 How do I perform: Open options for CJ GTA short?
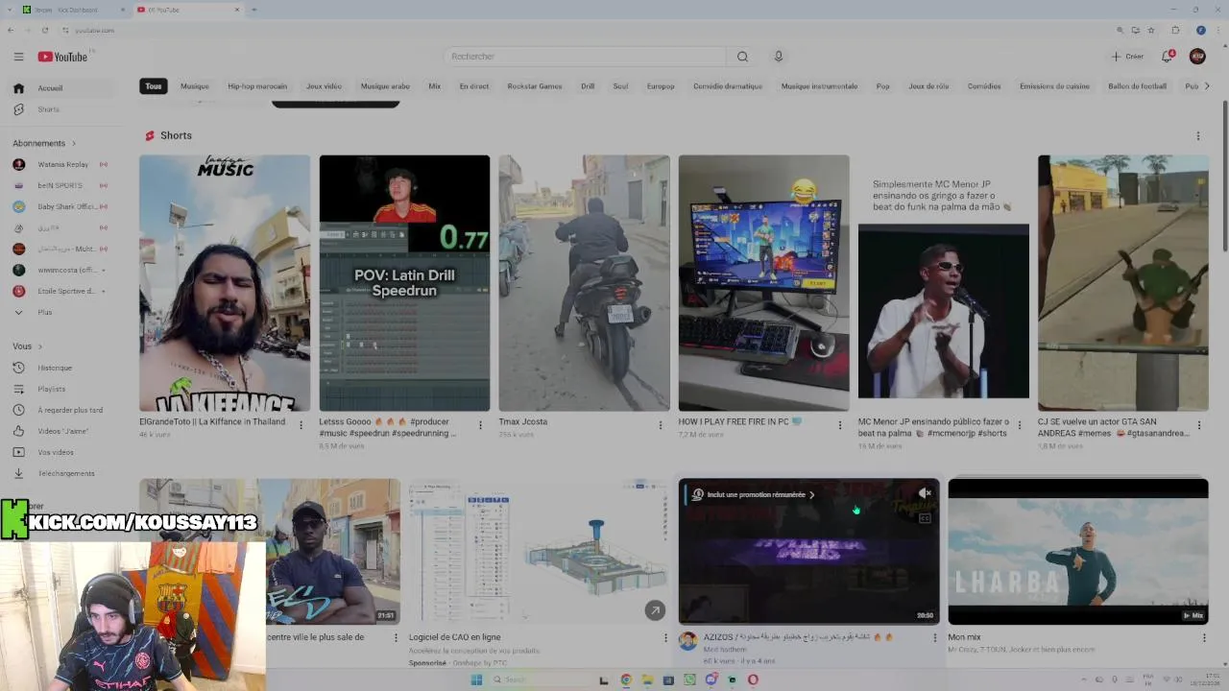pos(1198,425)
